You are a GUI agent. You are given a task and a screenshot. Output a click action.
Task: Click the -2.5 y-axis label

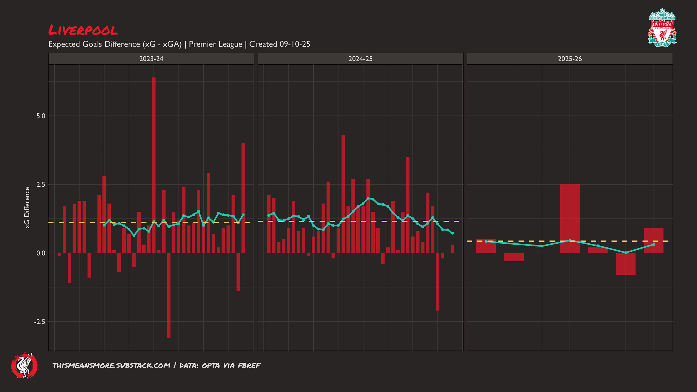[x=39, y=322]
